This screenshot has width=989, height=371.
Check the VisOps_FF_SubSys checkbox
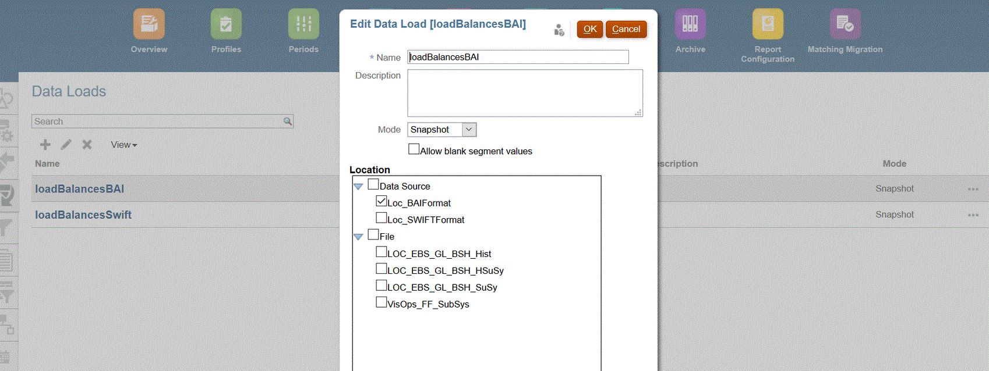tap(382, 302)
